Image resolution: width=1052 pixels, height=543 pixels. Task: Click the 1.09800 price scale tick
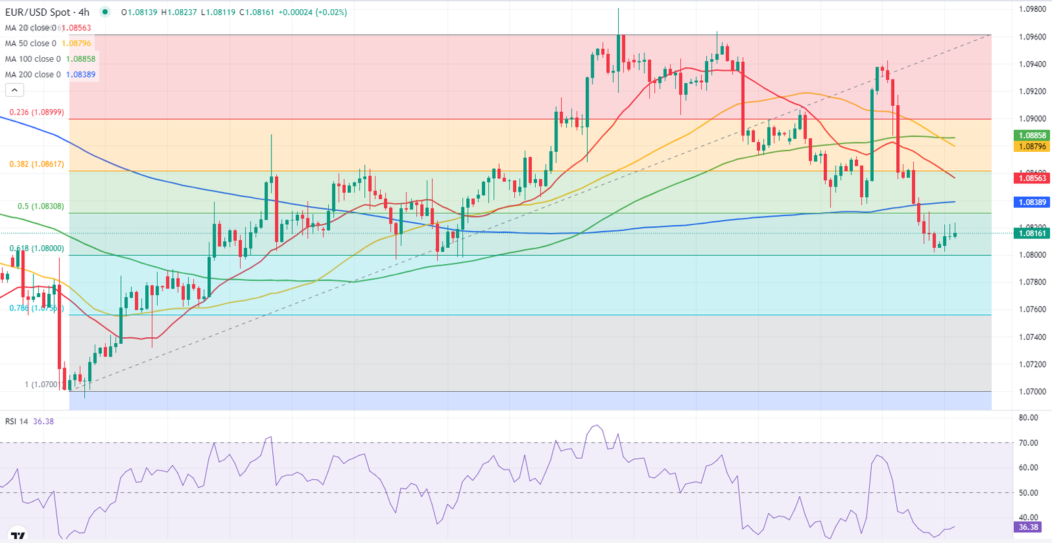tap(1032, 9)
